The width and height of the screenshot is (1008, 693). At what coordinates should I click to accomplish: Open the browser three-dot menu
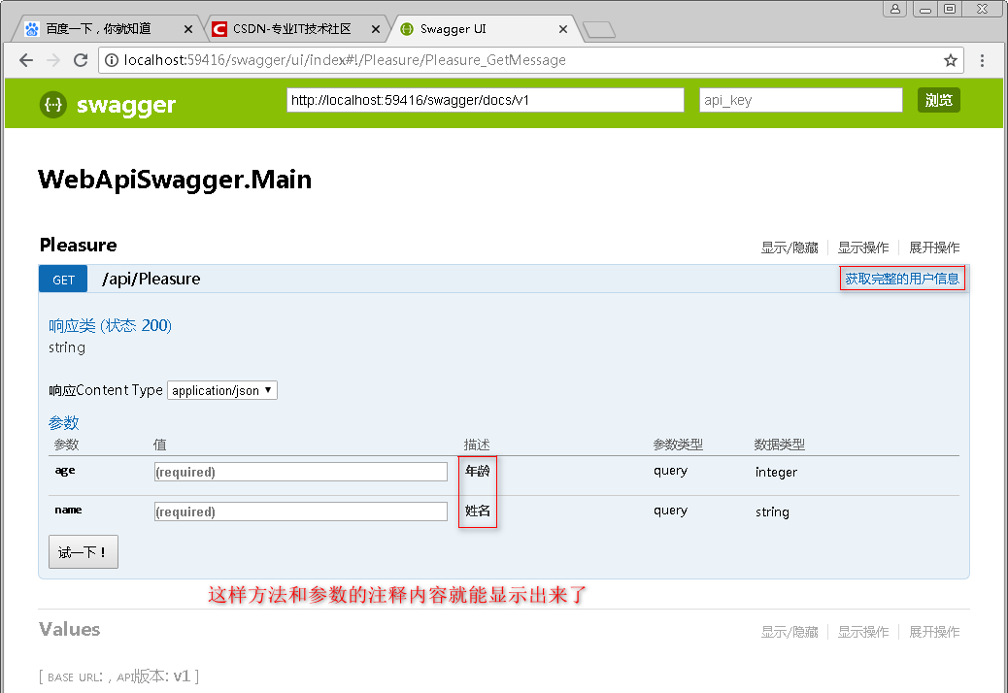pos(983,60)
